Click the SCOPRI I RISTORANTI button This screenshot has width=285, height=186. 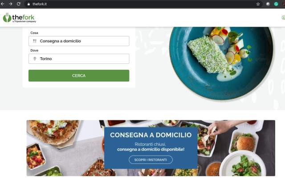click(151, 160)
